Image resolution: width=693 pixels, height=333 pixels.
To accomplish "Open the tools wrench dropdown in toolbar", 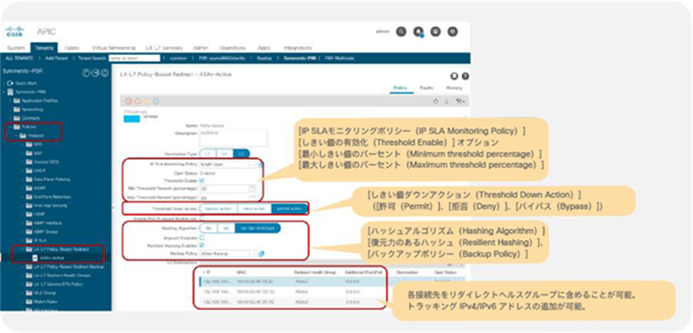I will pyautogui.click(x=460, y=101).
